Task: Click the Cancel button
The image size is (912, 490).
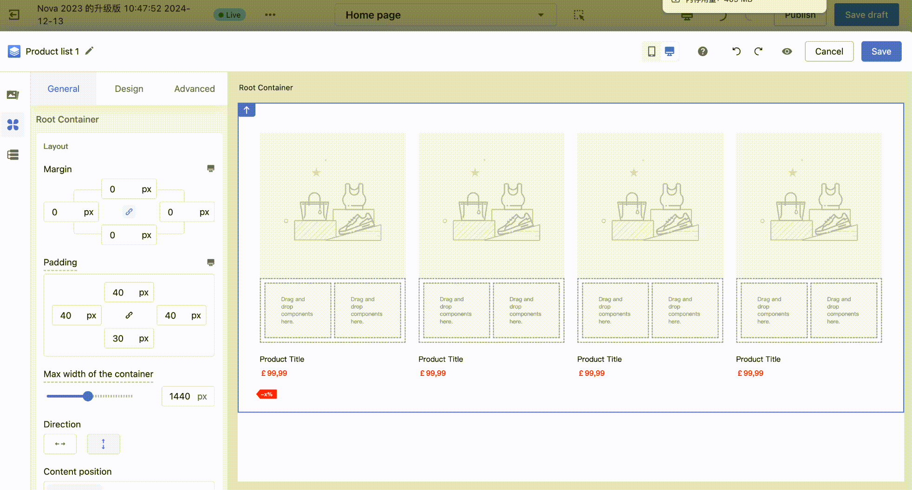Action: click(x=829, y=52)
